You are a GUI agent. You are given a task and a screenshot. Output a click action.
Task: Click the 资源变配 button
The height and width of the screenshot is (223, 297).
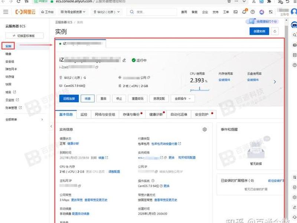tap(159, 98)
